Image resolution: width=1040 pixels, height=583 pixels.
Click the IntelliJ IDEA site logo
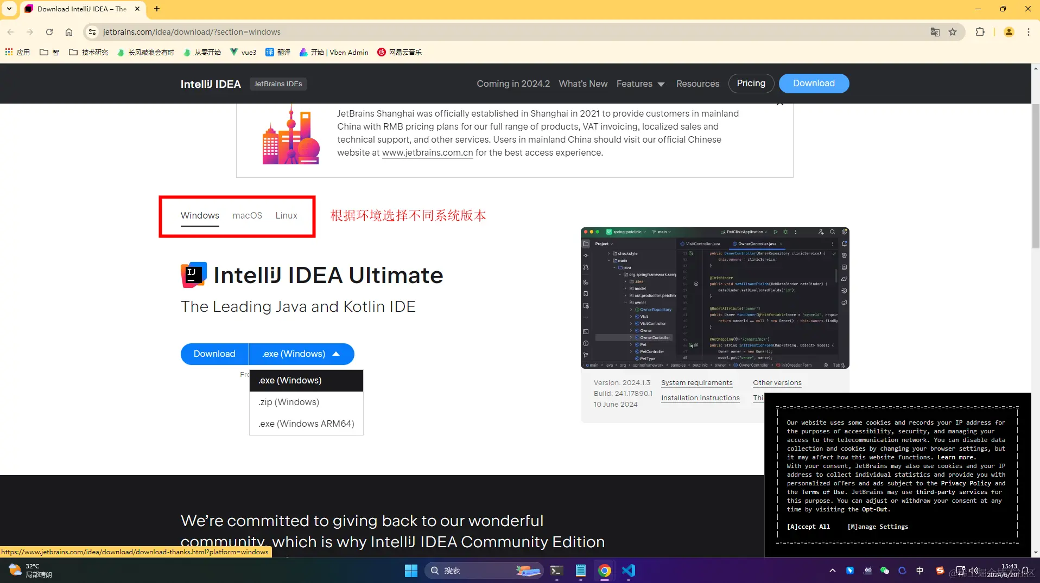pyautogui.click(x=211, y=84)
